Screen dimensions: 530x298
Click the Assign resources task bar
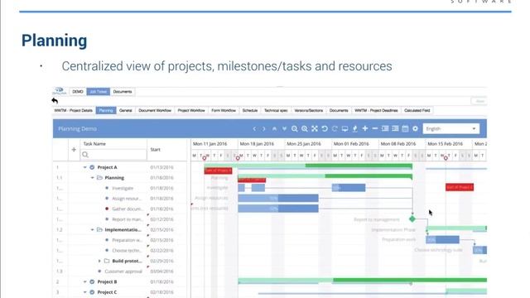coord(278,198)
